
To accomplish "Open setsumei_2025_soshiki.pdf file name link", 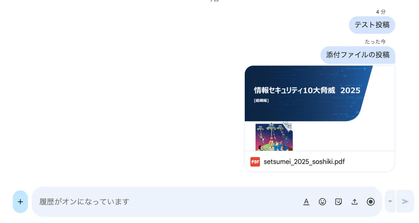I will 304,162.
